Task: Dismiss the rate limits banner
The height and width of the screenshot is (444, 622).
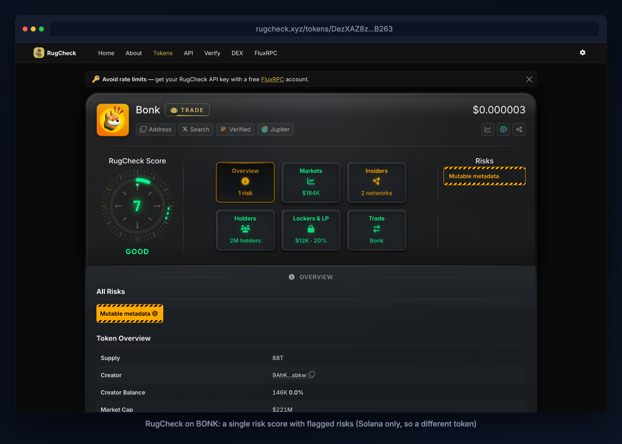Action: click(x=529, y=79)
